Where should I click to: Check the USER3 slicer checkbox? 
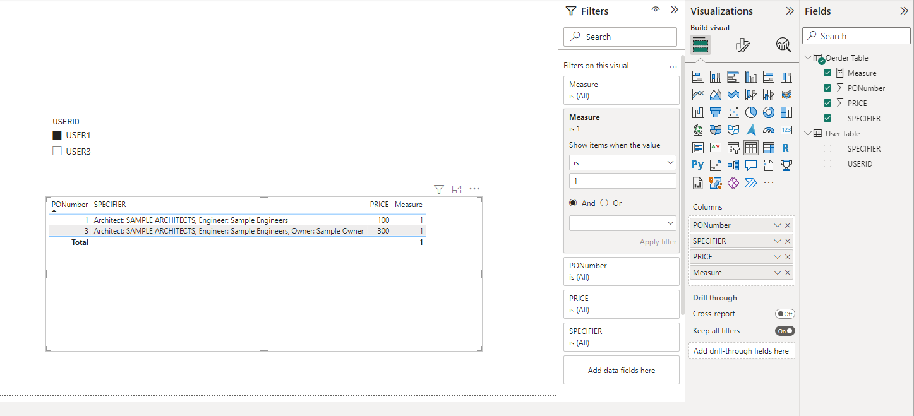(57, 151)
